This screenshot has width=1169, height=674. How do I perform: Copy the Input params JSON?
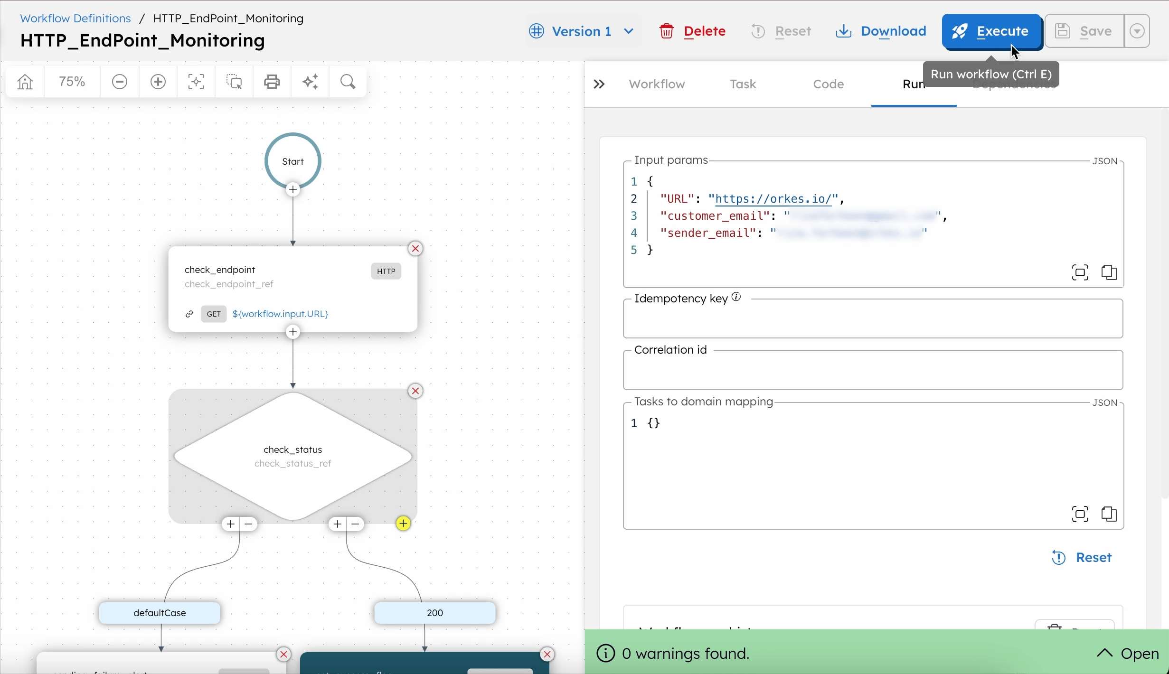[1109, 272]
